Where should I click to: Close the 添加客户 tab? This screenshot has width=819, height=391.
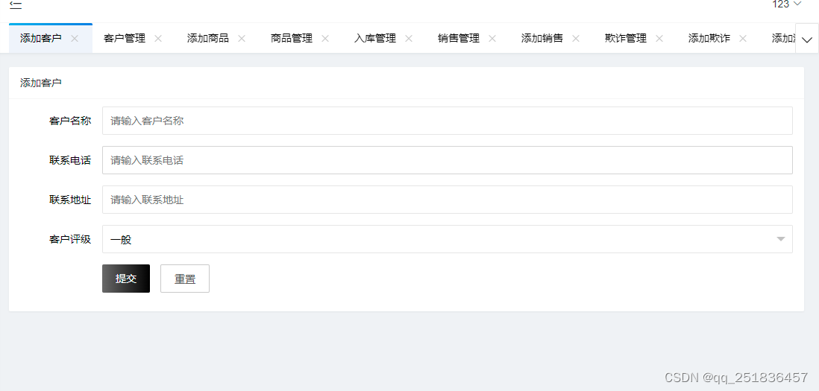[x=74, y=38]
